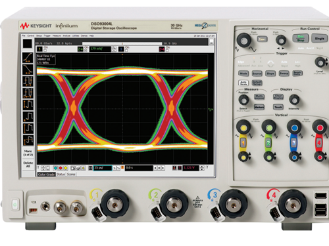This screenshot has height=246, width=329.
Task: Push the Default Setup front-panel button
Action: coord(257,83)
